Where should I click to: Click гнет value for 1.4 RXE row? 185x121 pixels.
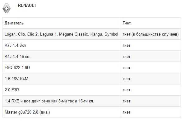tap(151, 101)
